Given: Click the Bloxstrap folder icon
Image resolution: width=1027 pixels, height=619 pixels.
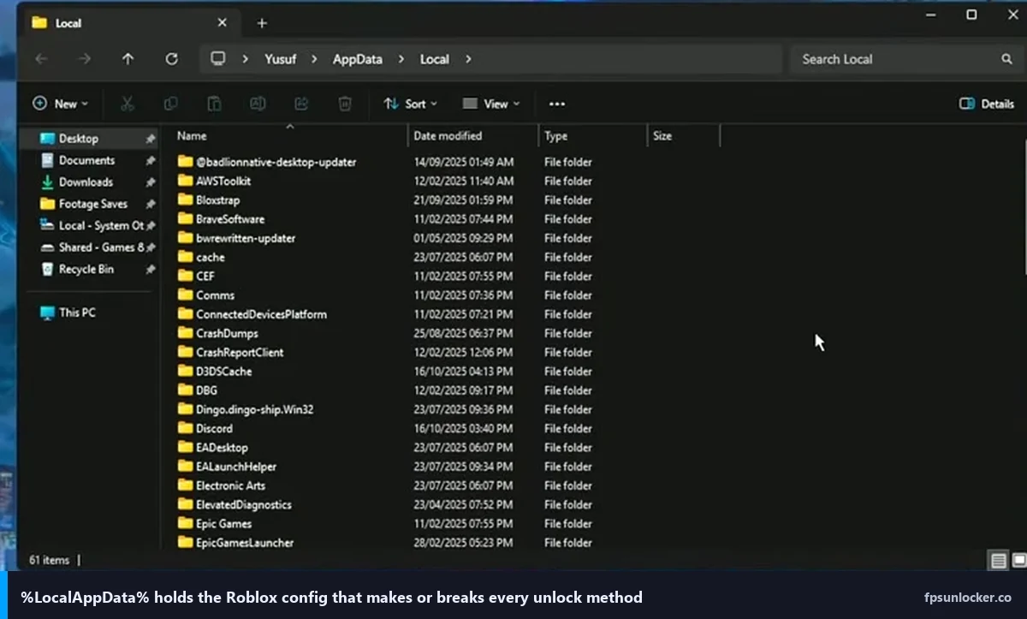Looking at the screenshot, I should (x=185, y=199).
